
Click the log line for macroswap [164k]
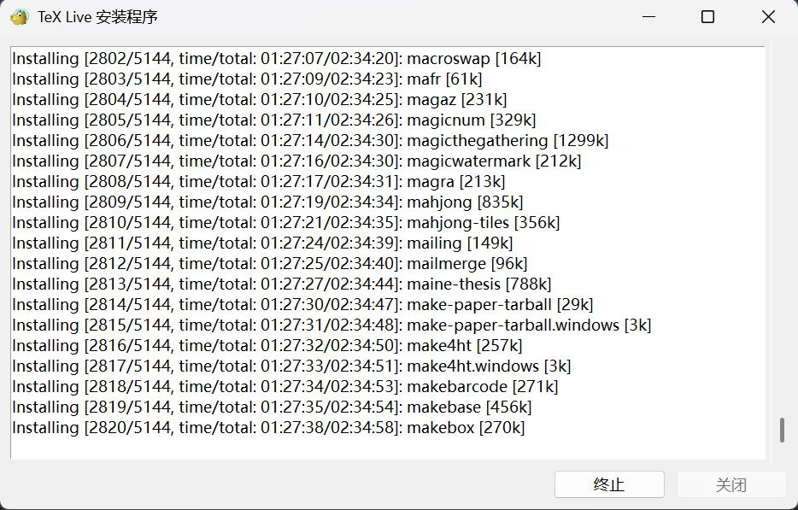pos(277,59)
